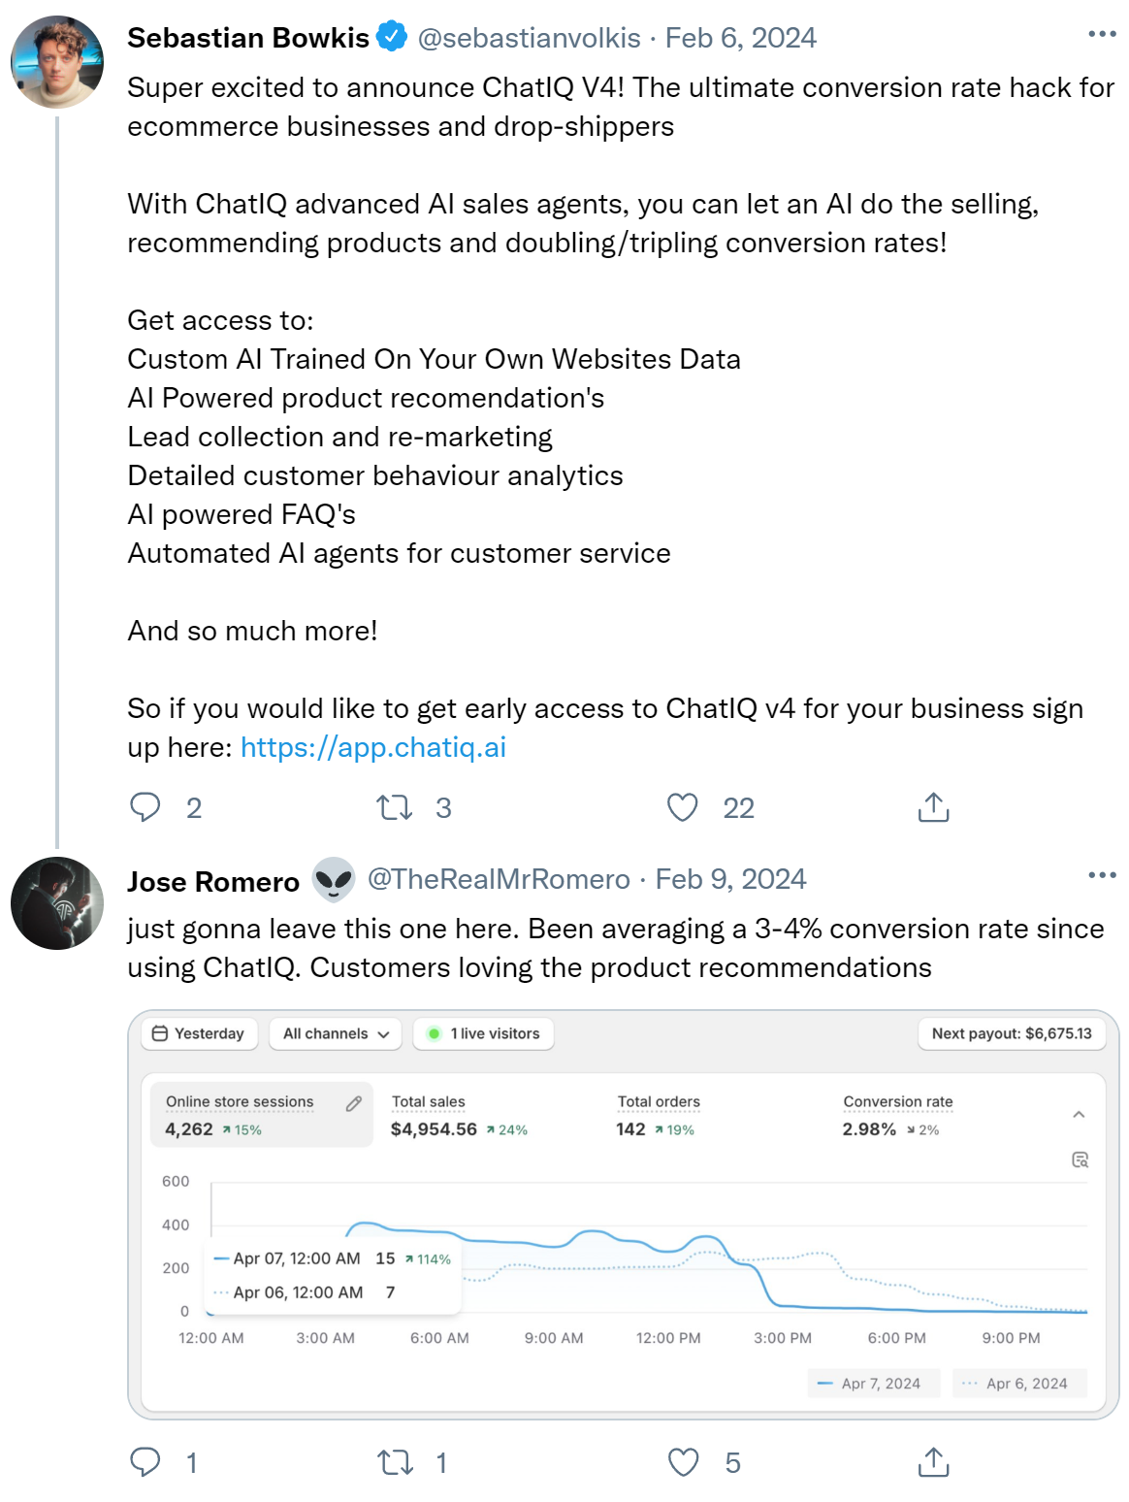1129x1502 pixels.
Task: Select the Conversion rate metric
Action: 897,1116
